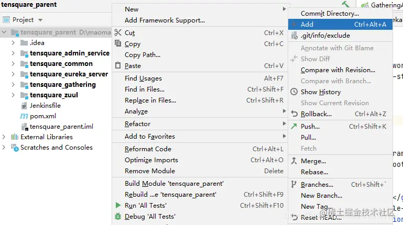Click the Jenkinsfile file icon
This screenshot has height=225, width=403.
coord(24,106)
